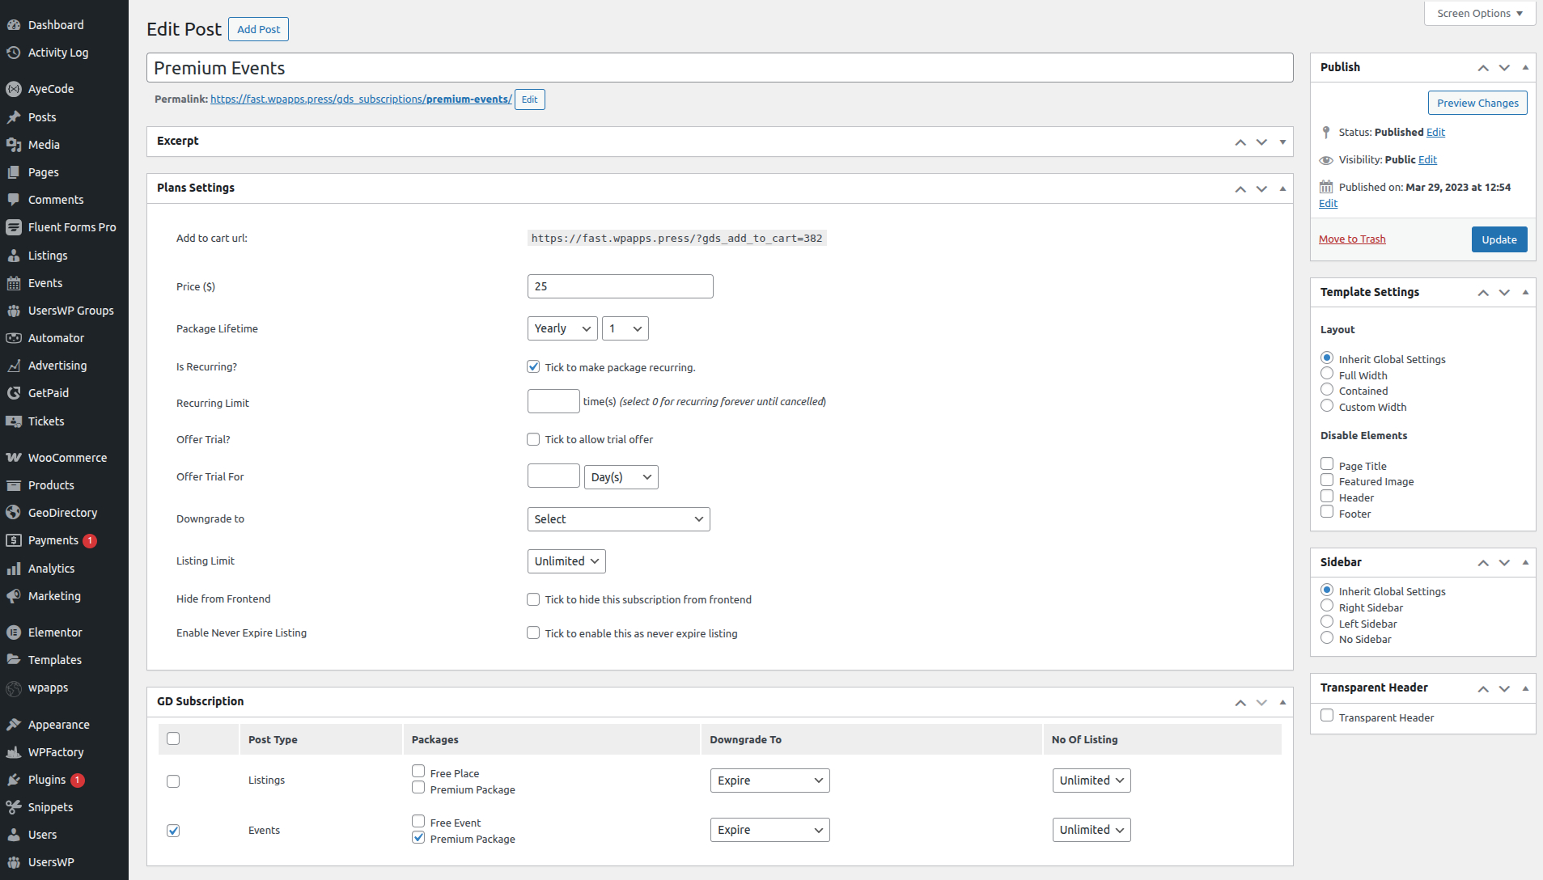1543x880 pixels.
Task: Click the Move to Trash link
Action: pos(1352,239)
